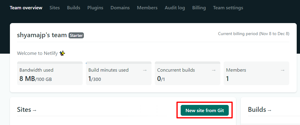This screenshot has width=300, height=125.
Task: Click the Current billing period text
Action: [x=253, y=34]
